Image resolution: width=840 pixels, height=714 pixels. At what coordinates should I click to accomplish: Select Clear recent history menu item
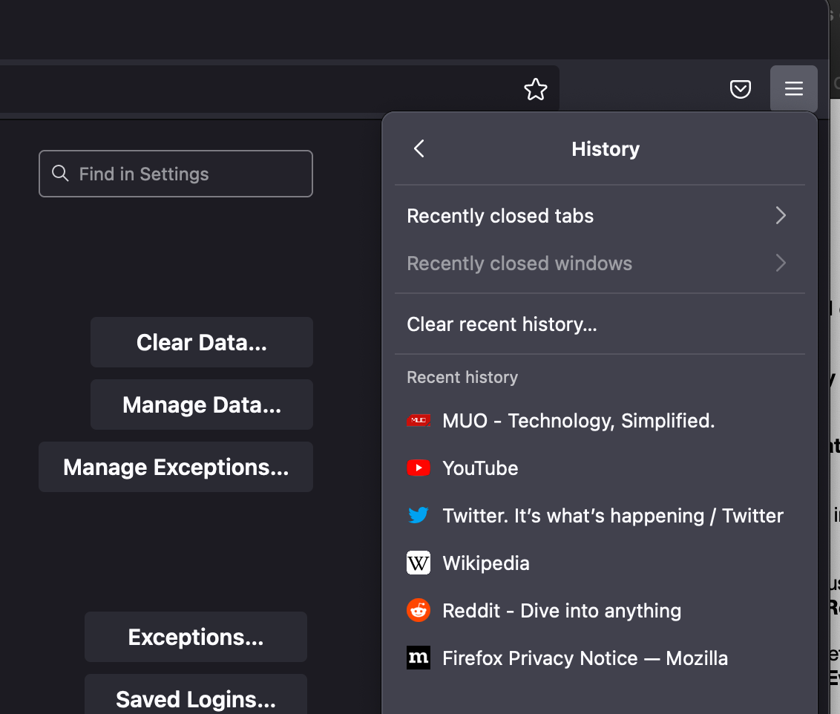[x=502, y=324]
